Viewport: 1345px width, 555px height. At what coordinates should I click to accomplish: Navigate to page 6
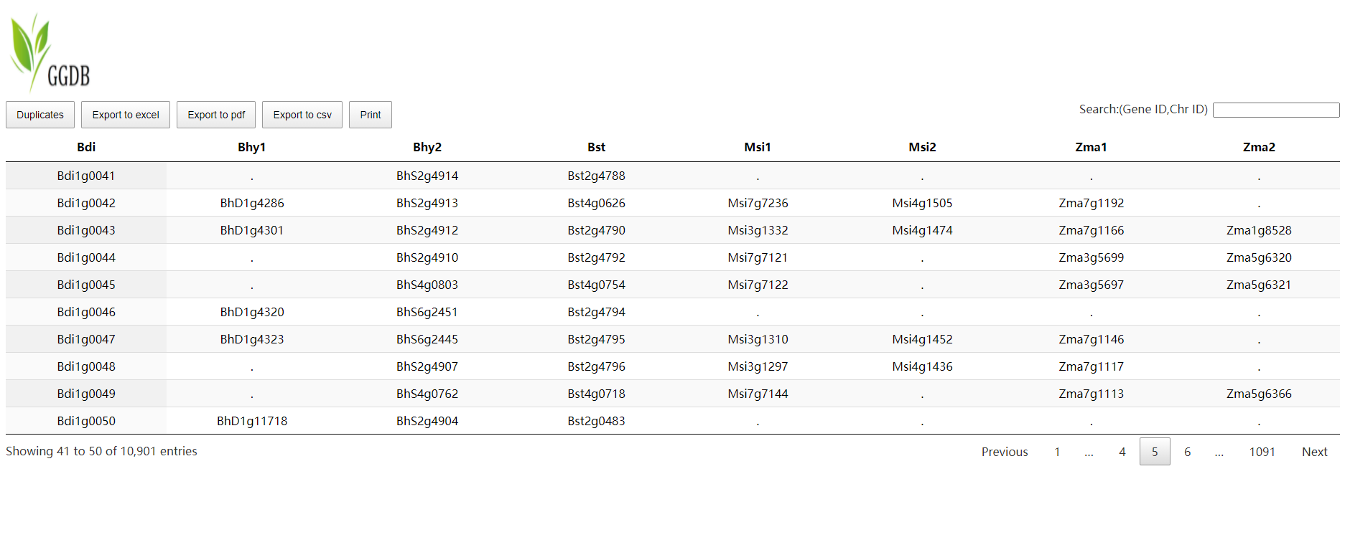(x=1187, y=452)
